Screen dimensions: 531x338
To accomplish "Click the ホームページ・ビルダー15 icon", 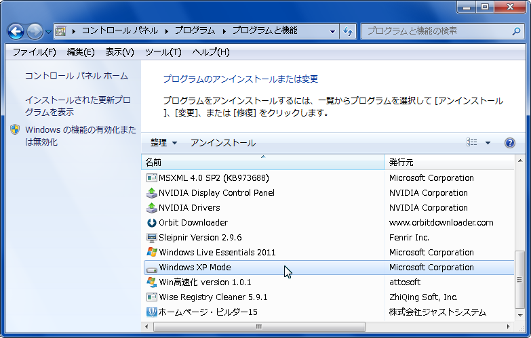I will (x=152, y=312).
